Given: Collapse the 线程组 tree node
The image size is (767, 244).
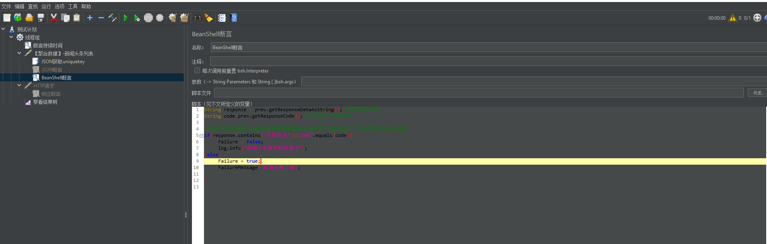Looking at the screenshot, I should pos(11,37).
